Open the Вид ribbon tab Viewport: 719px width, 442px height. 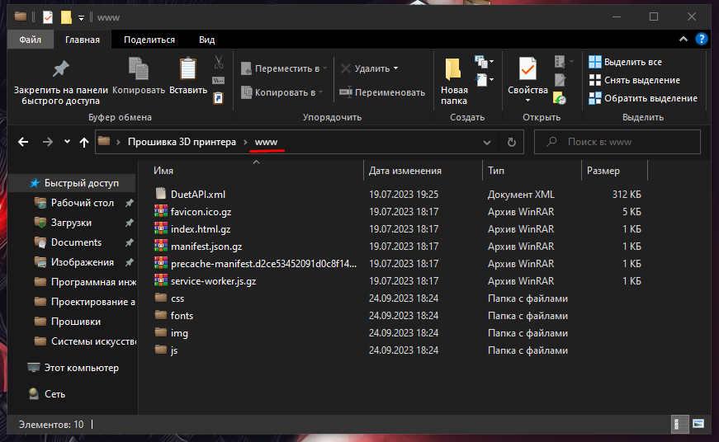coord(207,40)
